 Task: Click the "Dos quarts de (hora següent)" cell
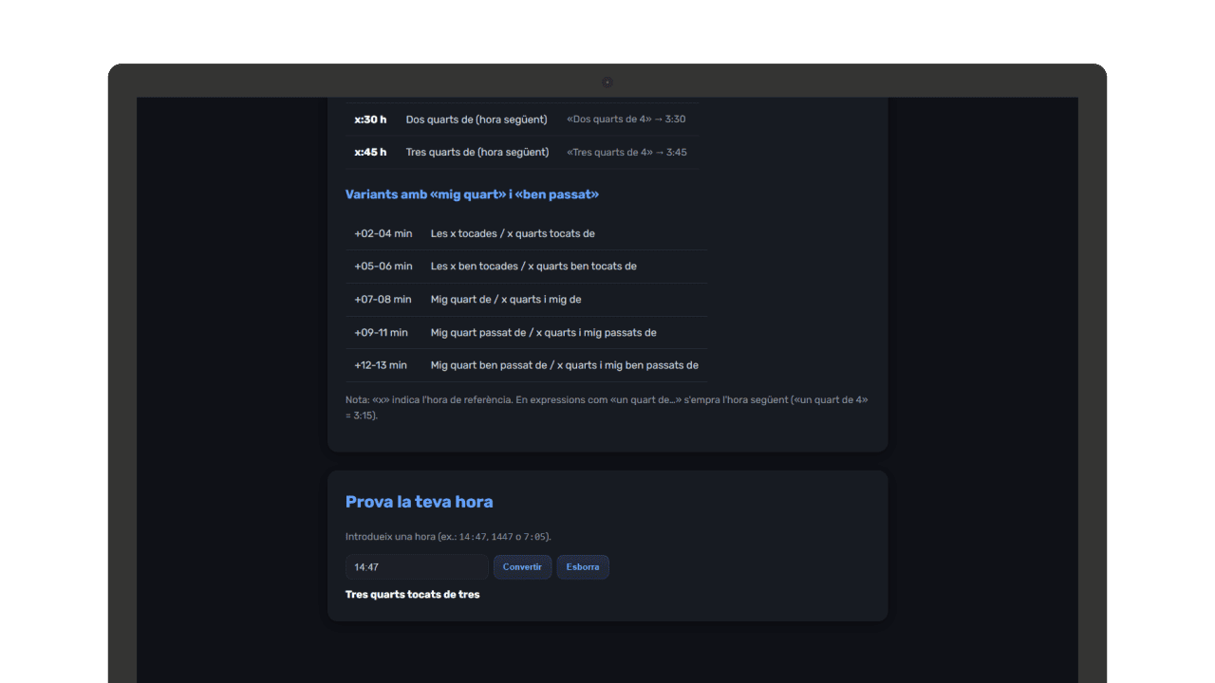pos(477,120)
